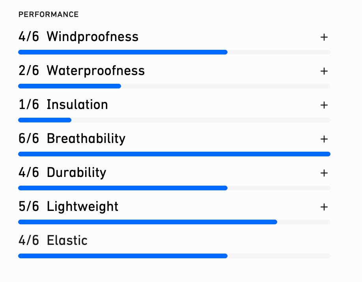Click the Breathability 6/6 progress bar
This screenshot has height=282, width=362.
pos(174,154)
